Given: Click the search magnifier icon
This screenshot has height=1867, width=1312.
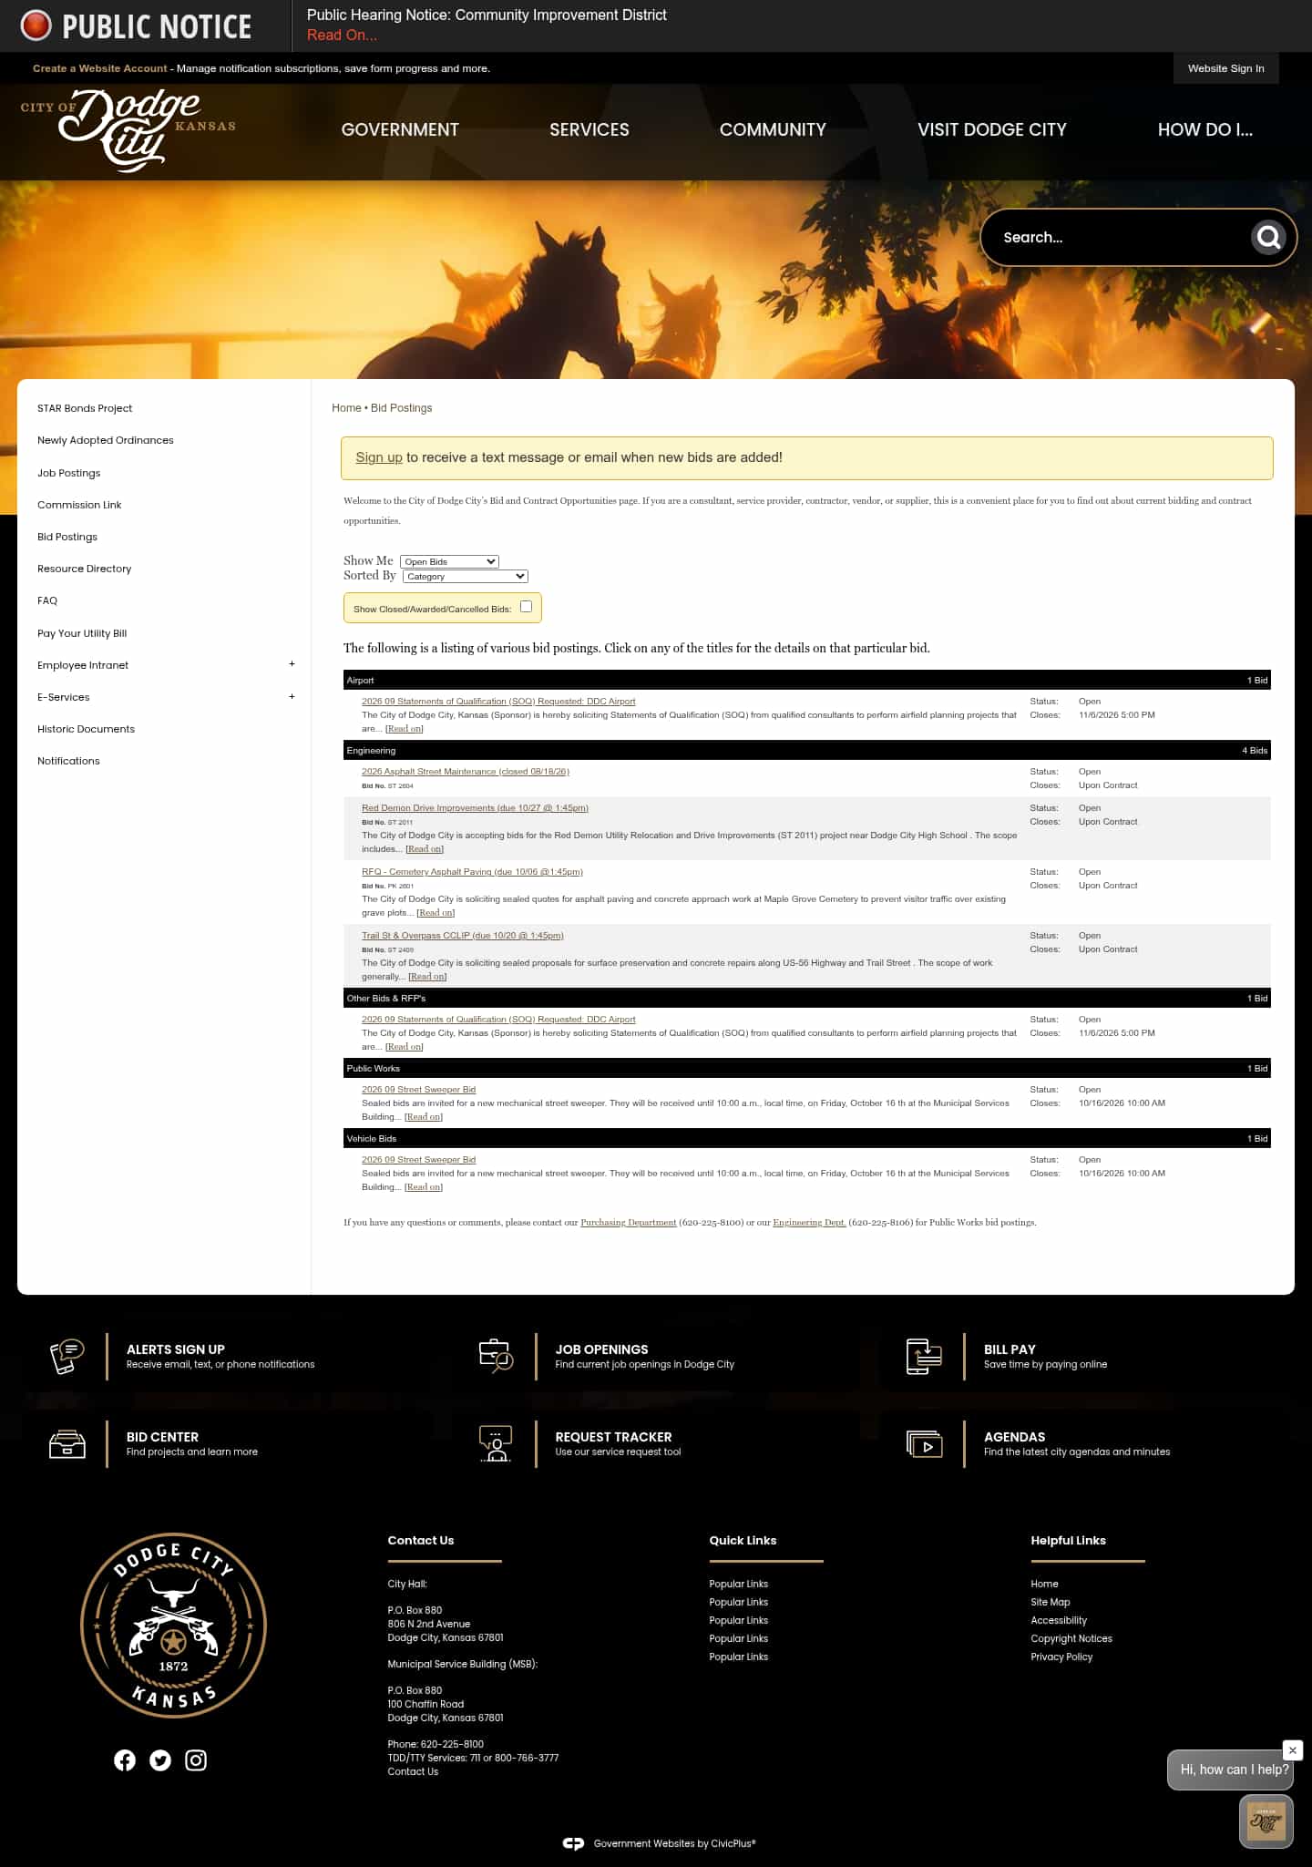Looking at the screenshot, I should click(x=1268, y=238).
